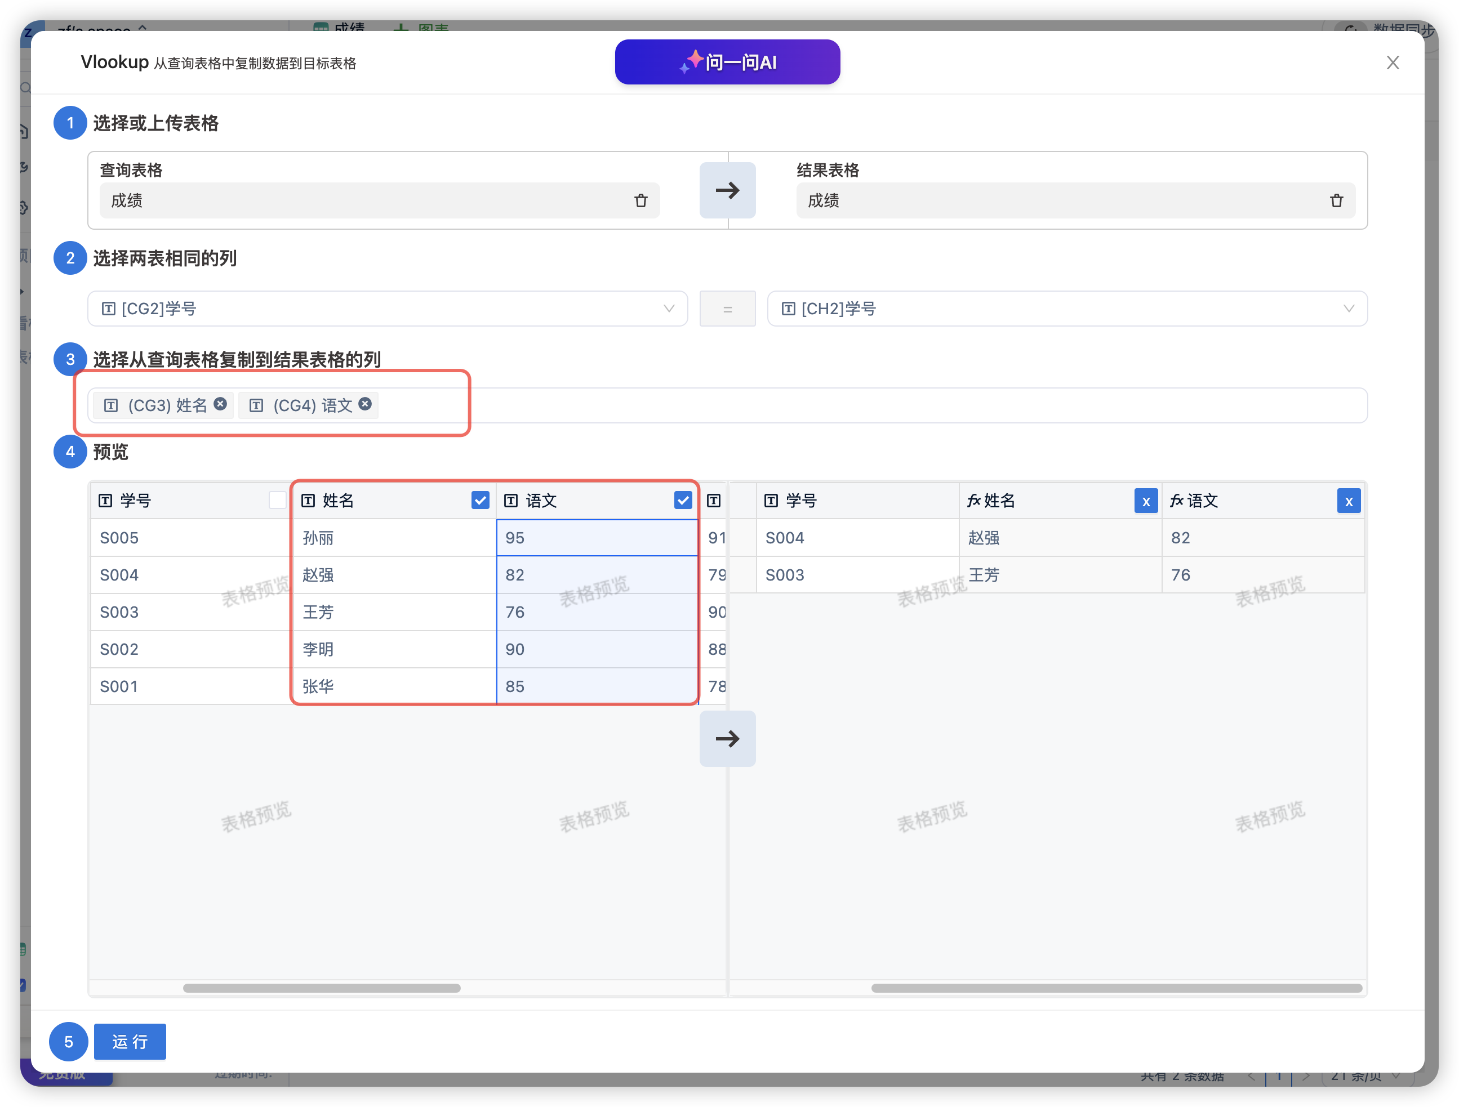Image resolution: width=1459 pixels, height=1107 pixels.
Task: Delete the 查询表格 selection with trash icon
Action: click(x=640, y=200)
